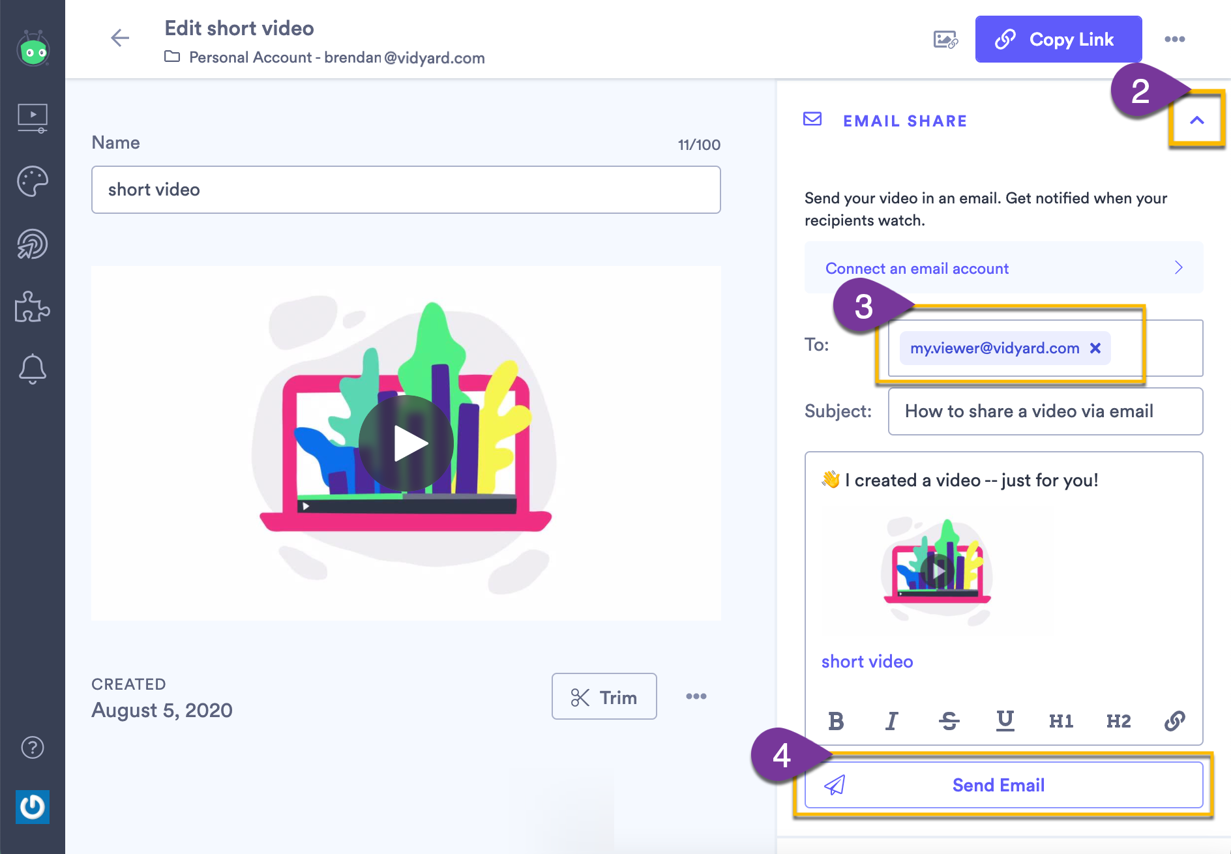Click the chevron next to Connect an email account
1231x854 pixels.
click(1179, 268)
